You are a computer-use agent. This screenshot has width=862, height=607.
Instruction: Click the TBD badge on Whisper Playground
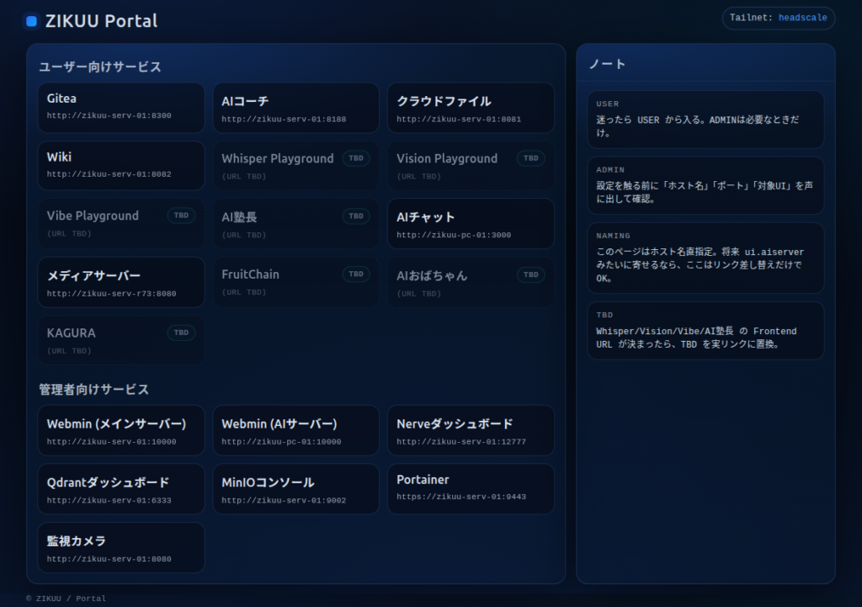pos(356,158)
